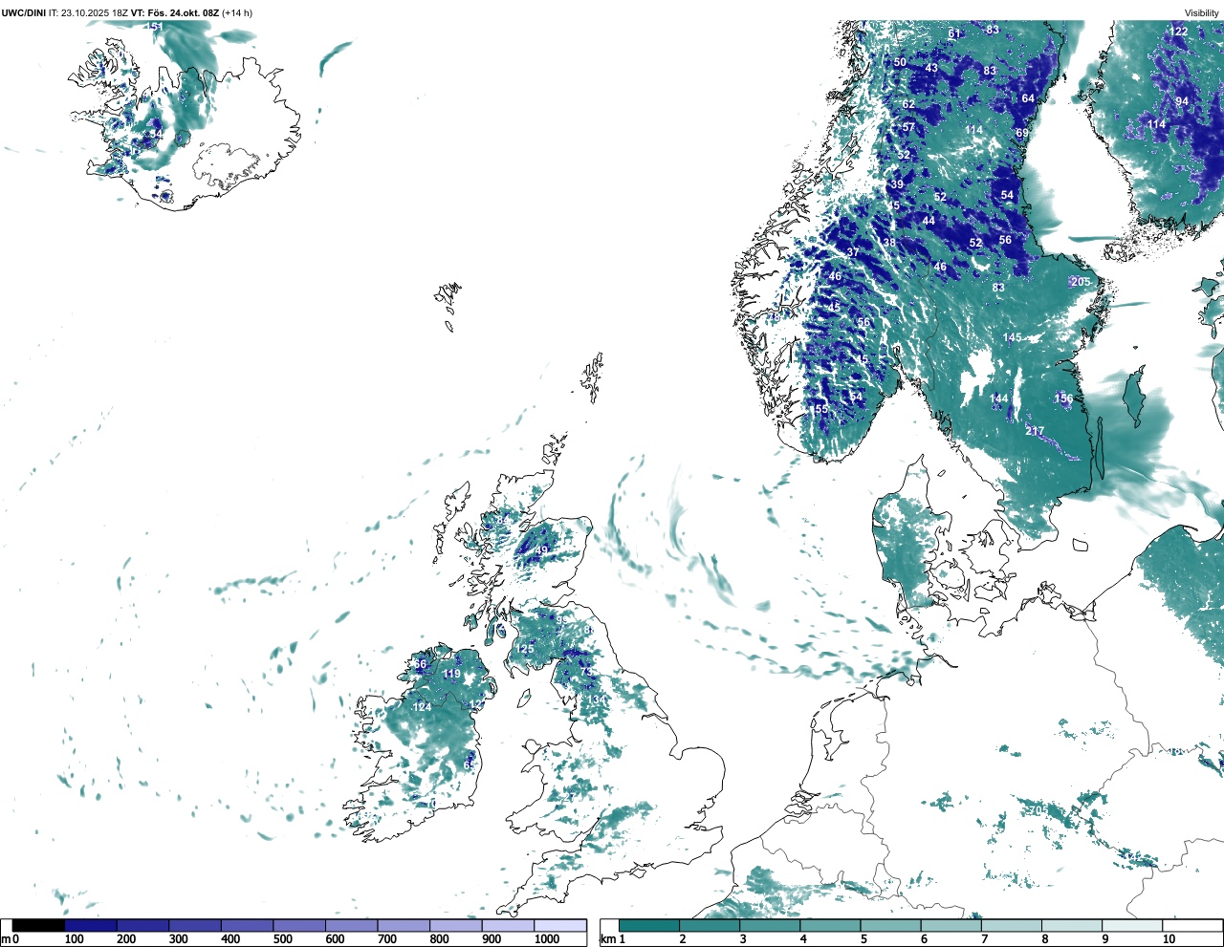The image size is (1224, 947).
Task: Click the '94' value over Finland
Action: (x=1182, y=101)
